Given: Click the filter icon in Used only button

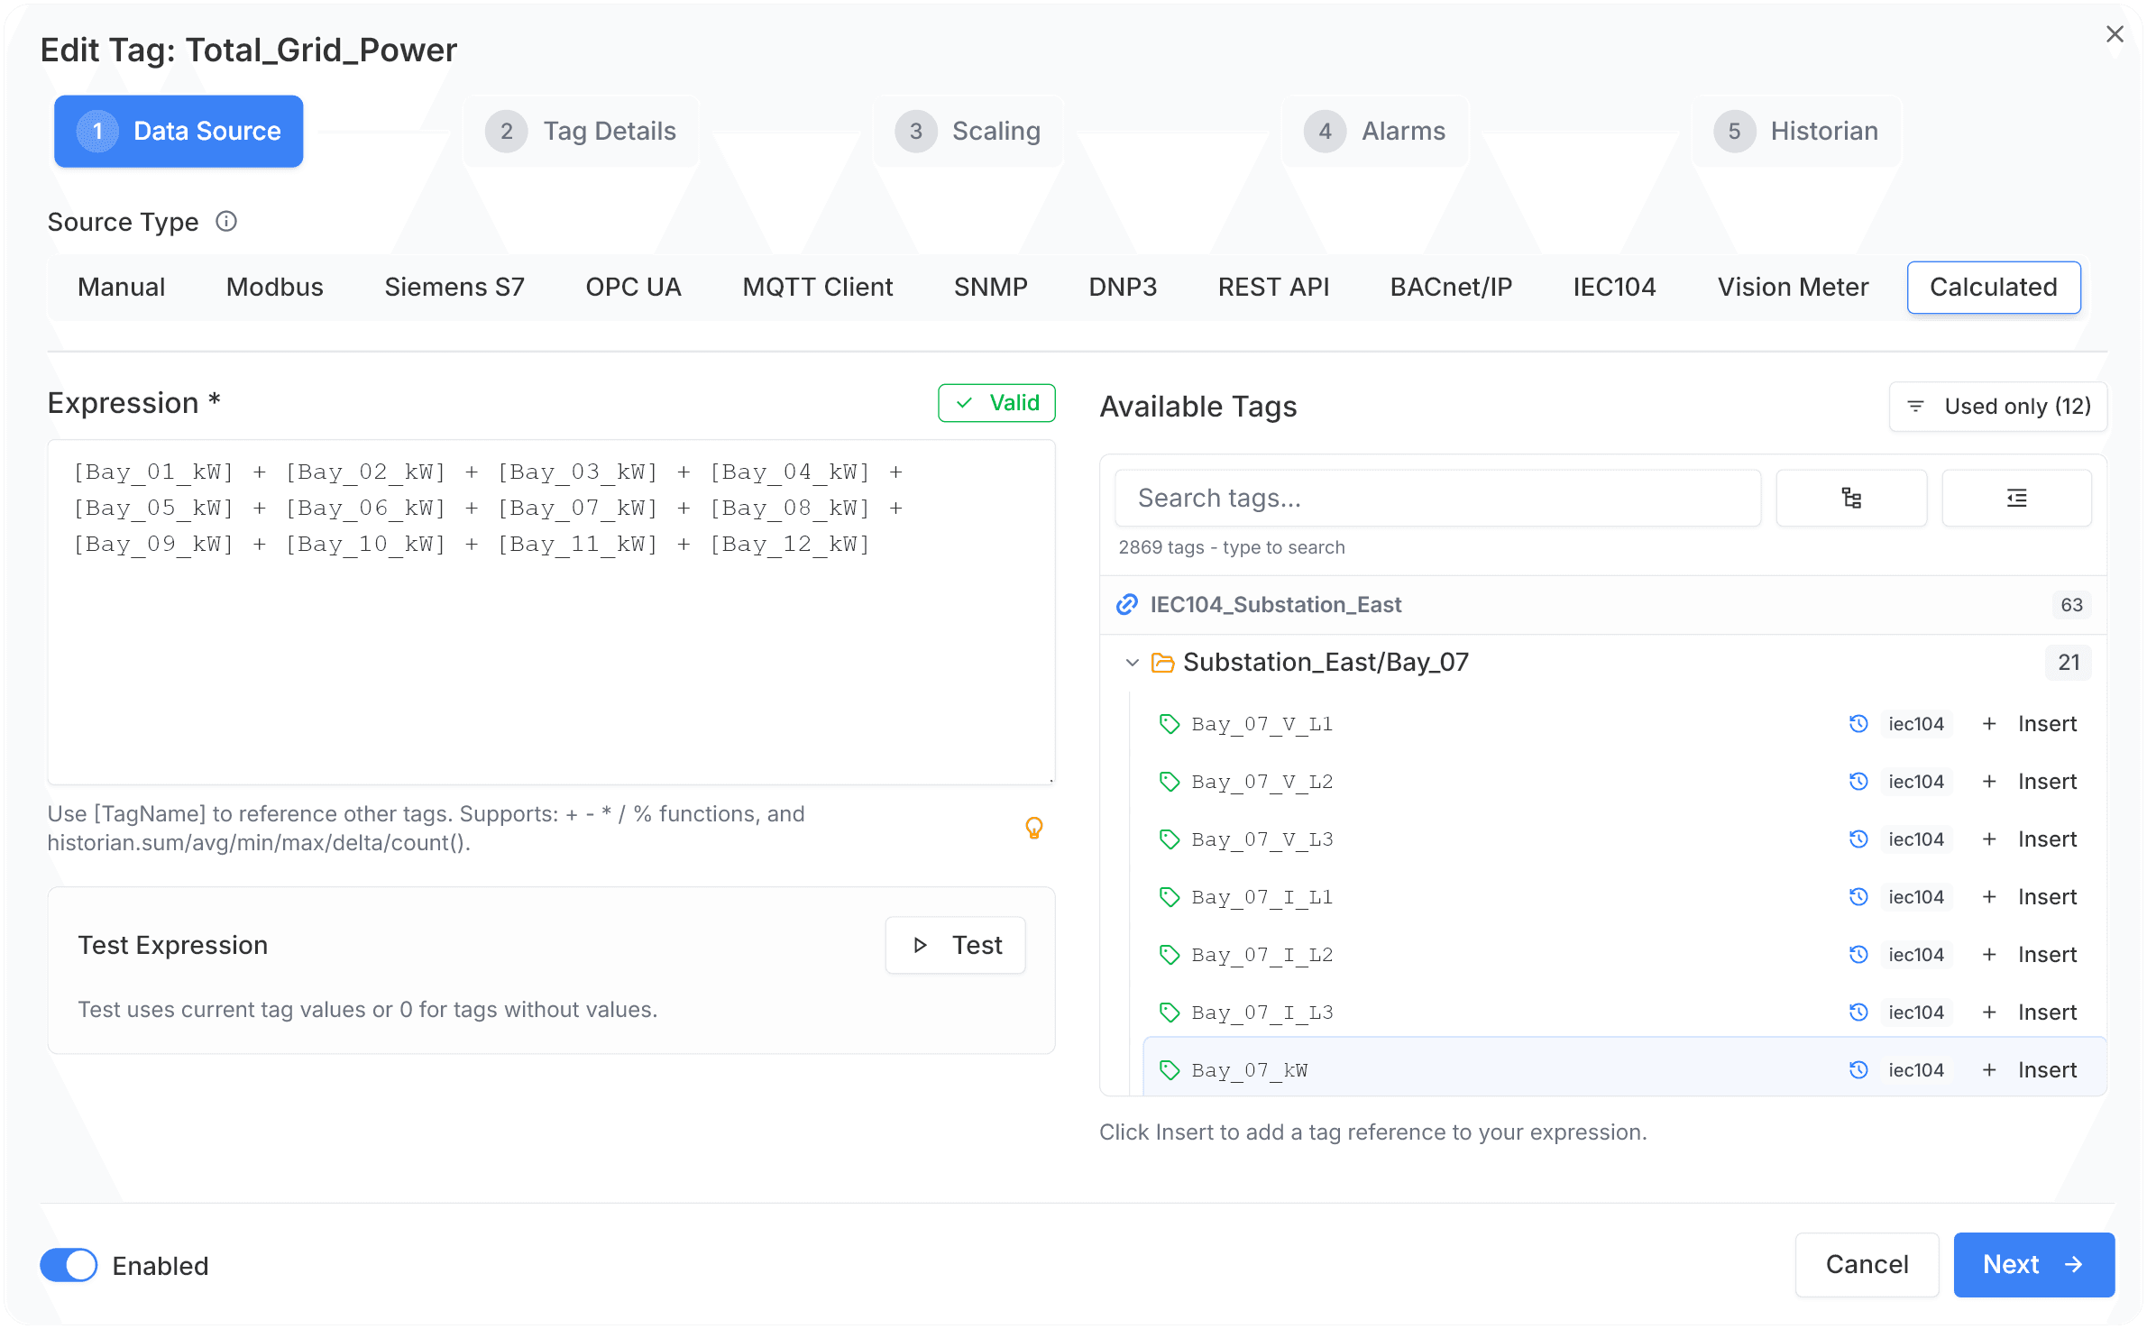Looking at the screenshot, I should (x=1916, y=407).
